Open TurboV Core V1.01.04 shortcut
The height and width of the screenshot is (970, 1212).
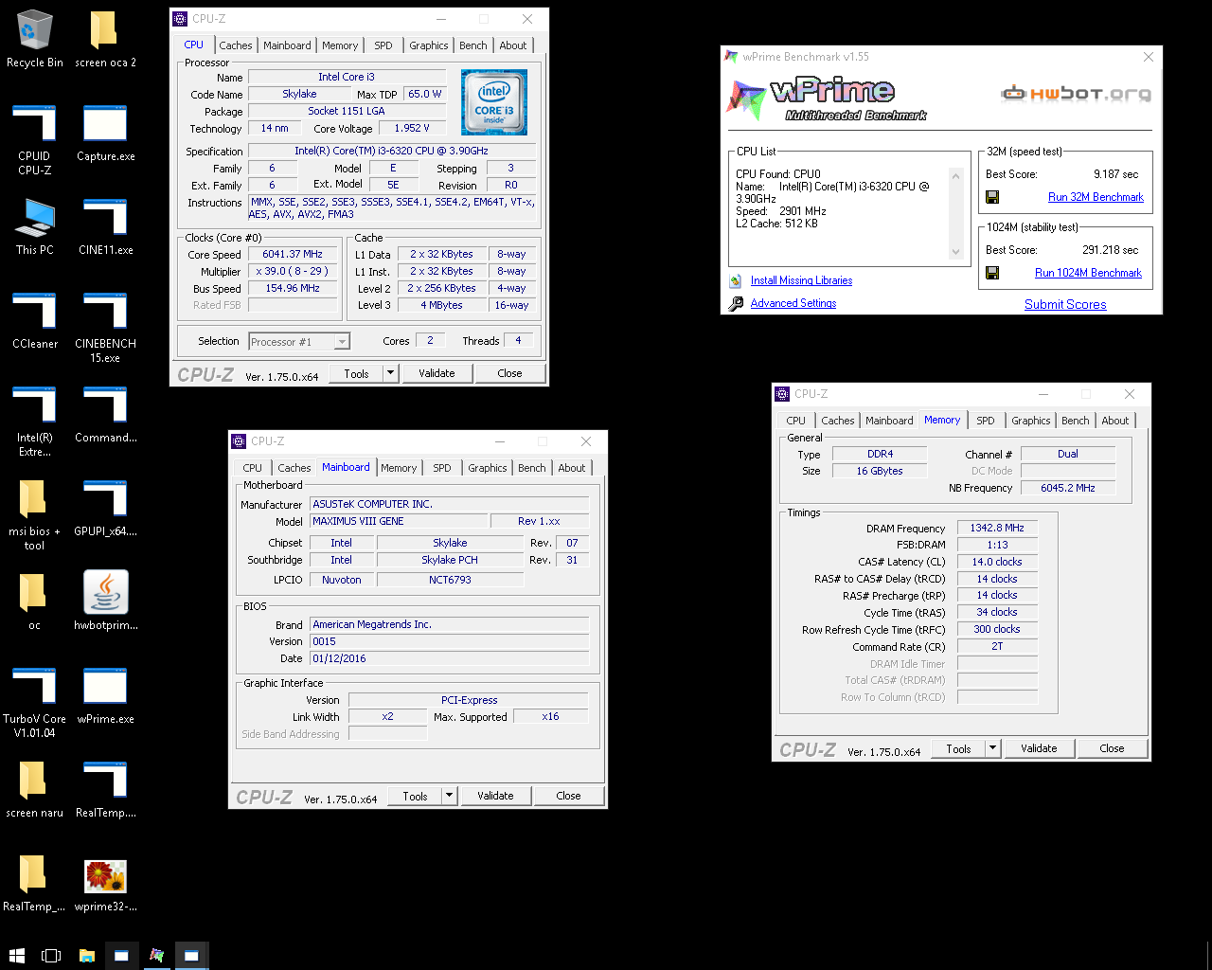[35, 703]
